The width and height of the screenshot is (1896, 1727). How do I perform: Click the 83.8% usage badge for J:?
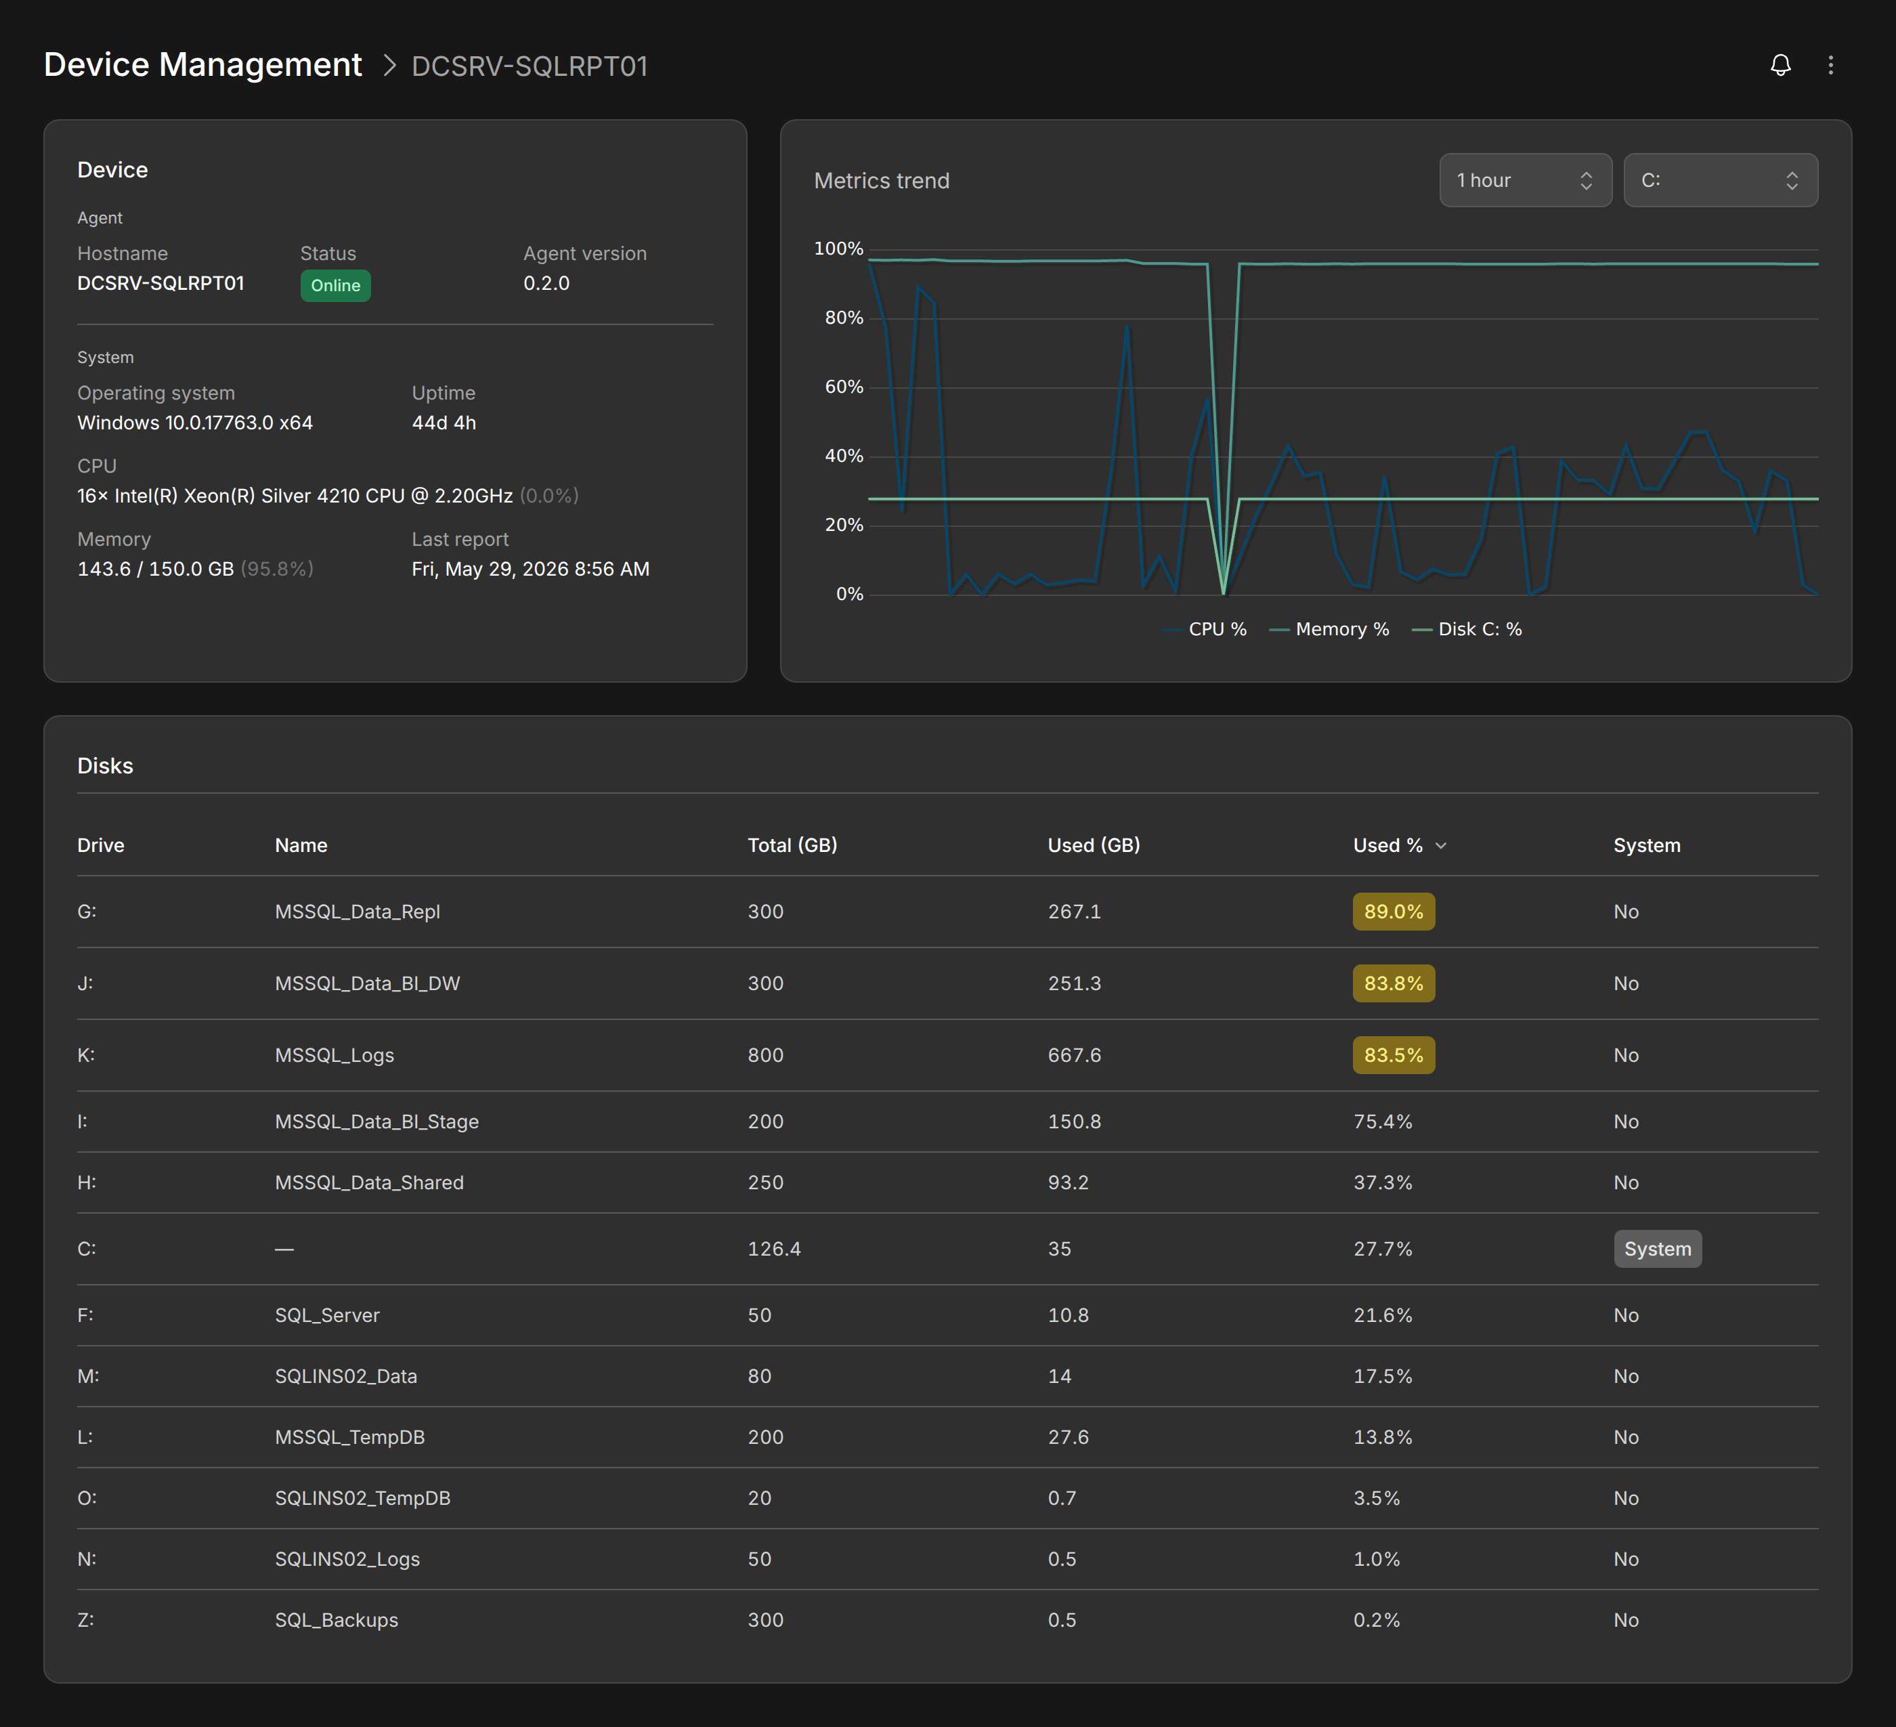(1393, 984)
